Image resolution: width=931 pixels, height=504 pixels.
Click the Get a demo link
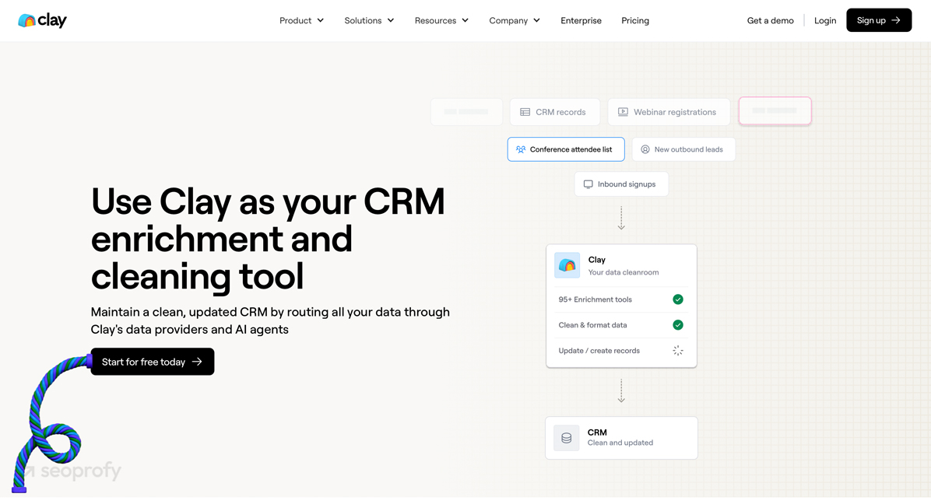770,20
